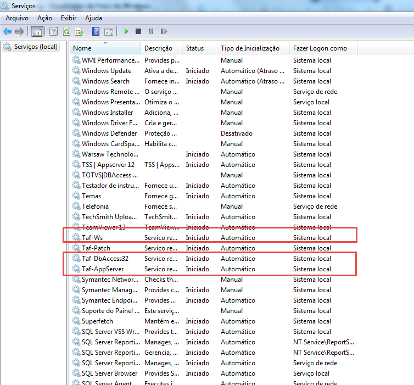Click the Desativado cell of Windows Defender
This screenshot has width=414, height=385.
click(237, 133)
